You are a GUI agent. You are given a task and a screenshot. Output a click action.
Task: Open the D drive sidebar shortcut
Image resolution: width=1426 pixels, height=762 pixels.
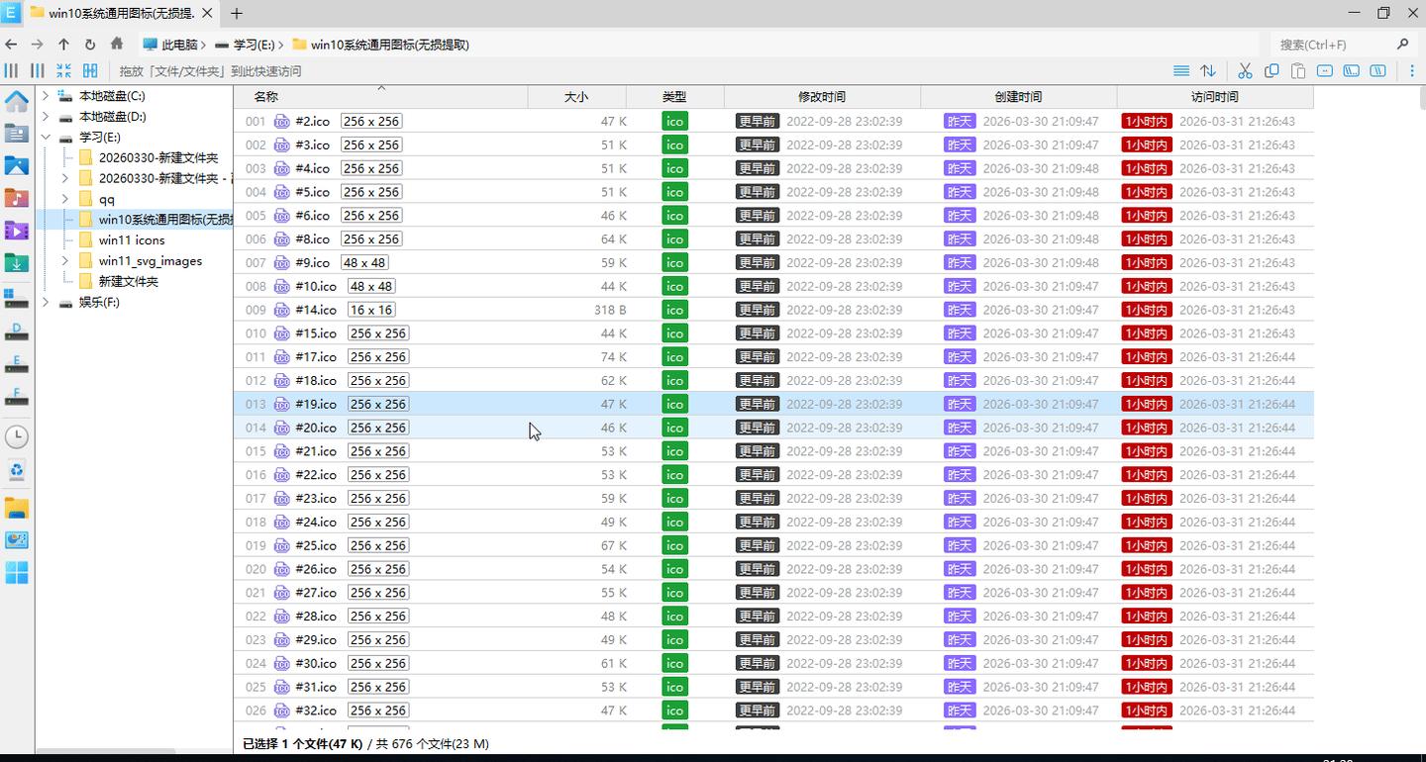(x=17, y=331)
